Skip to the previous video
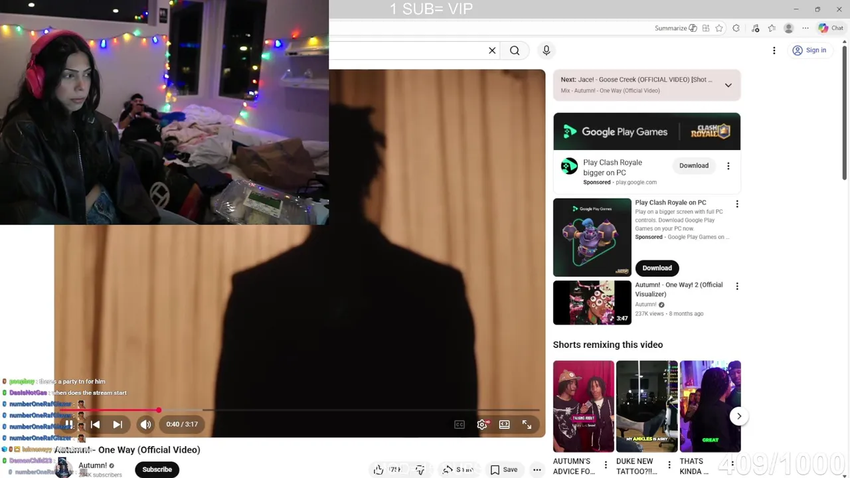This screenshot has height=478, width=850. 95,424
